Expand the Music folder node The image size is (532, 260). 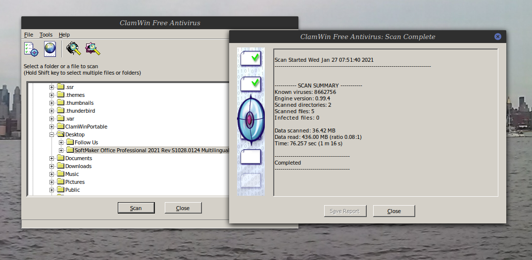tap(51, 174)
